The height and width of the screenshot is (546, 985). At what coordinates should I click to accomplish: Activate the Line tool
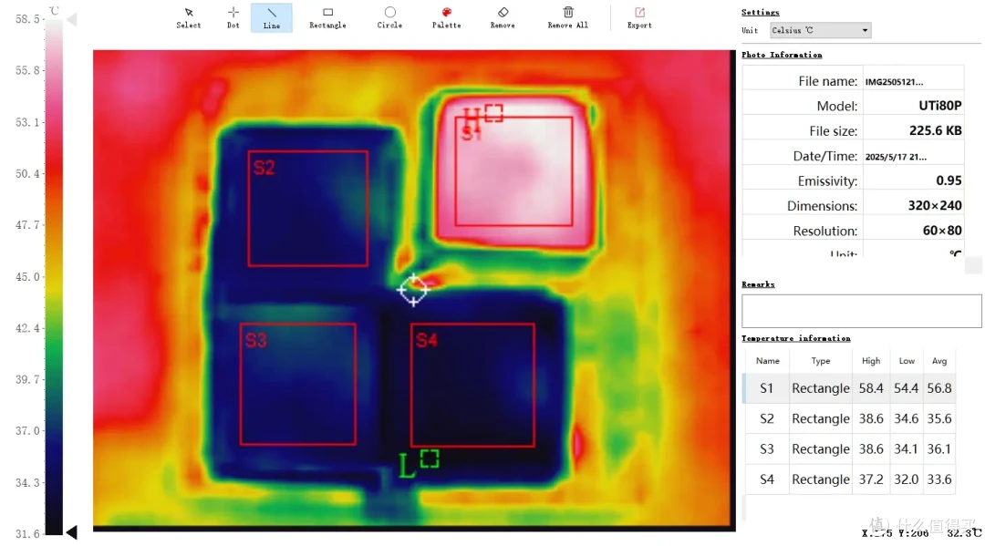[272, 18]
